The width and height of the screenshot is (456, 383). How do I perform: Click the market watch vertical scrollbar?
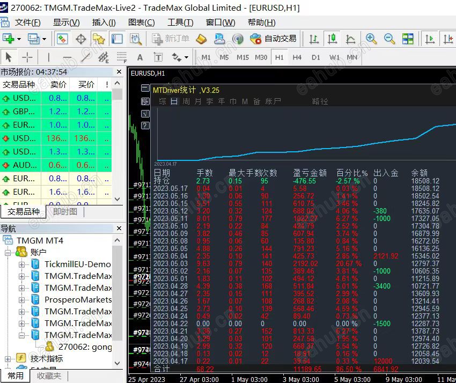[117, 141]
